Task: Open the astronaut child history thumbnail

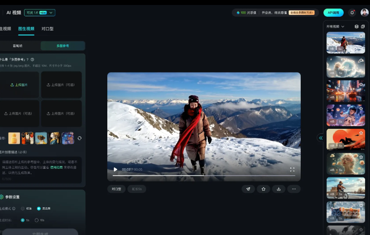Action: [x=346, y=115]
